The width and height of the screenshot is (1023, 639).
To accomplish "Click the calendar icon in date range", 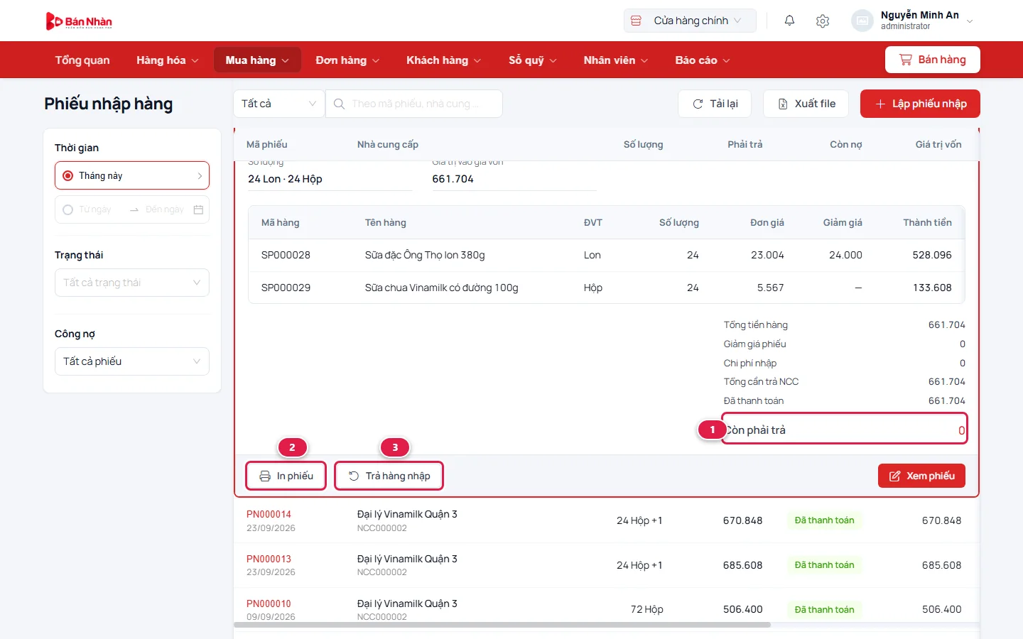I will pos(198,209).
